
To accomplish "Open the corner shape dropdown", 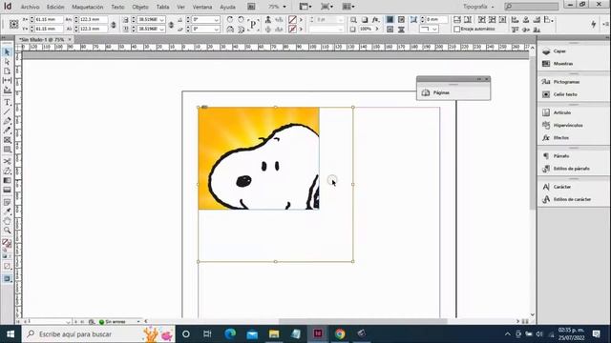I will 434,30.
